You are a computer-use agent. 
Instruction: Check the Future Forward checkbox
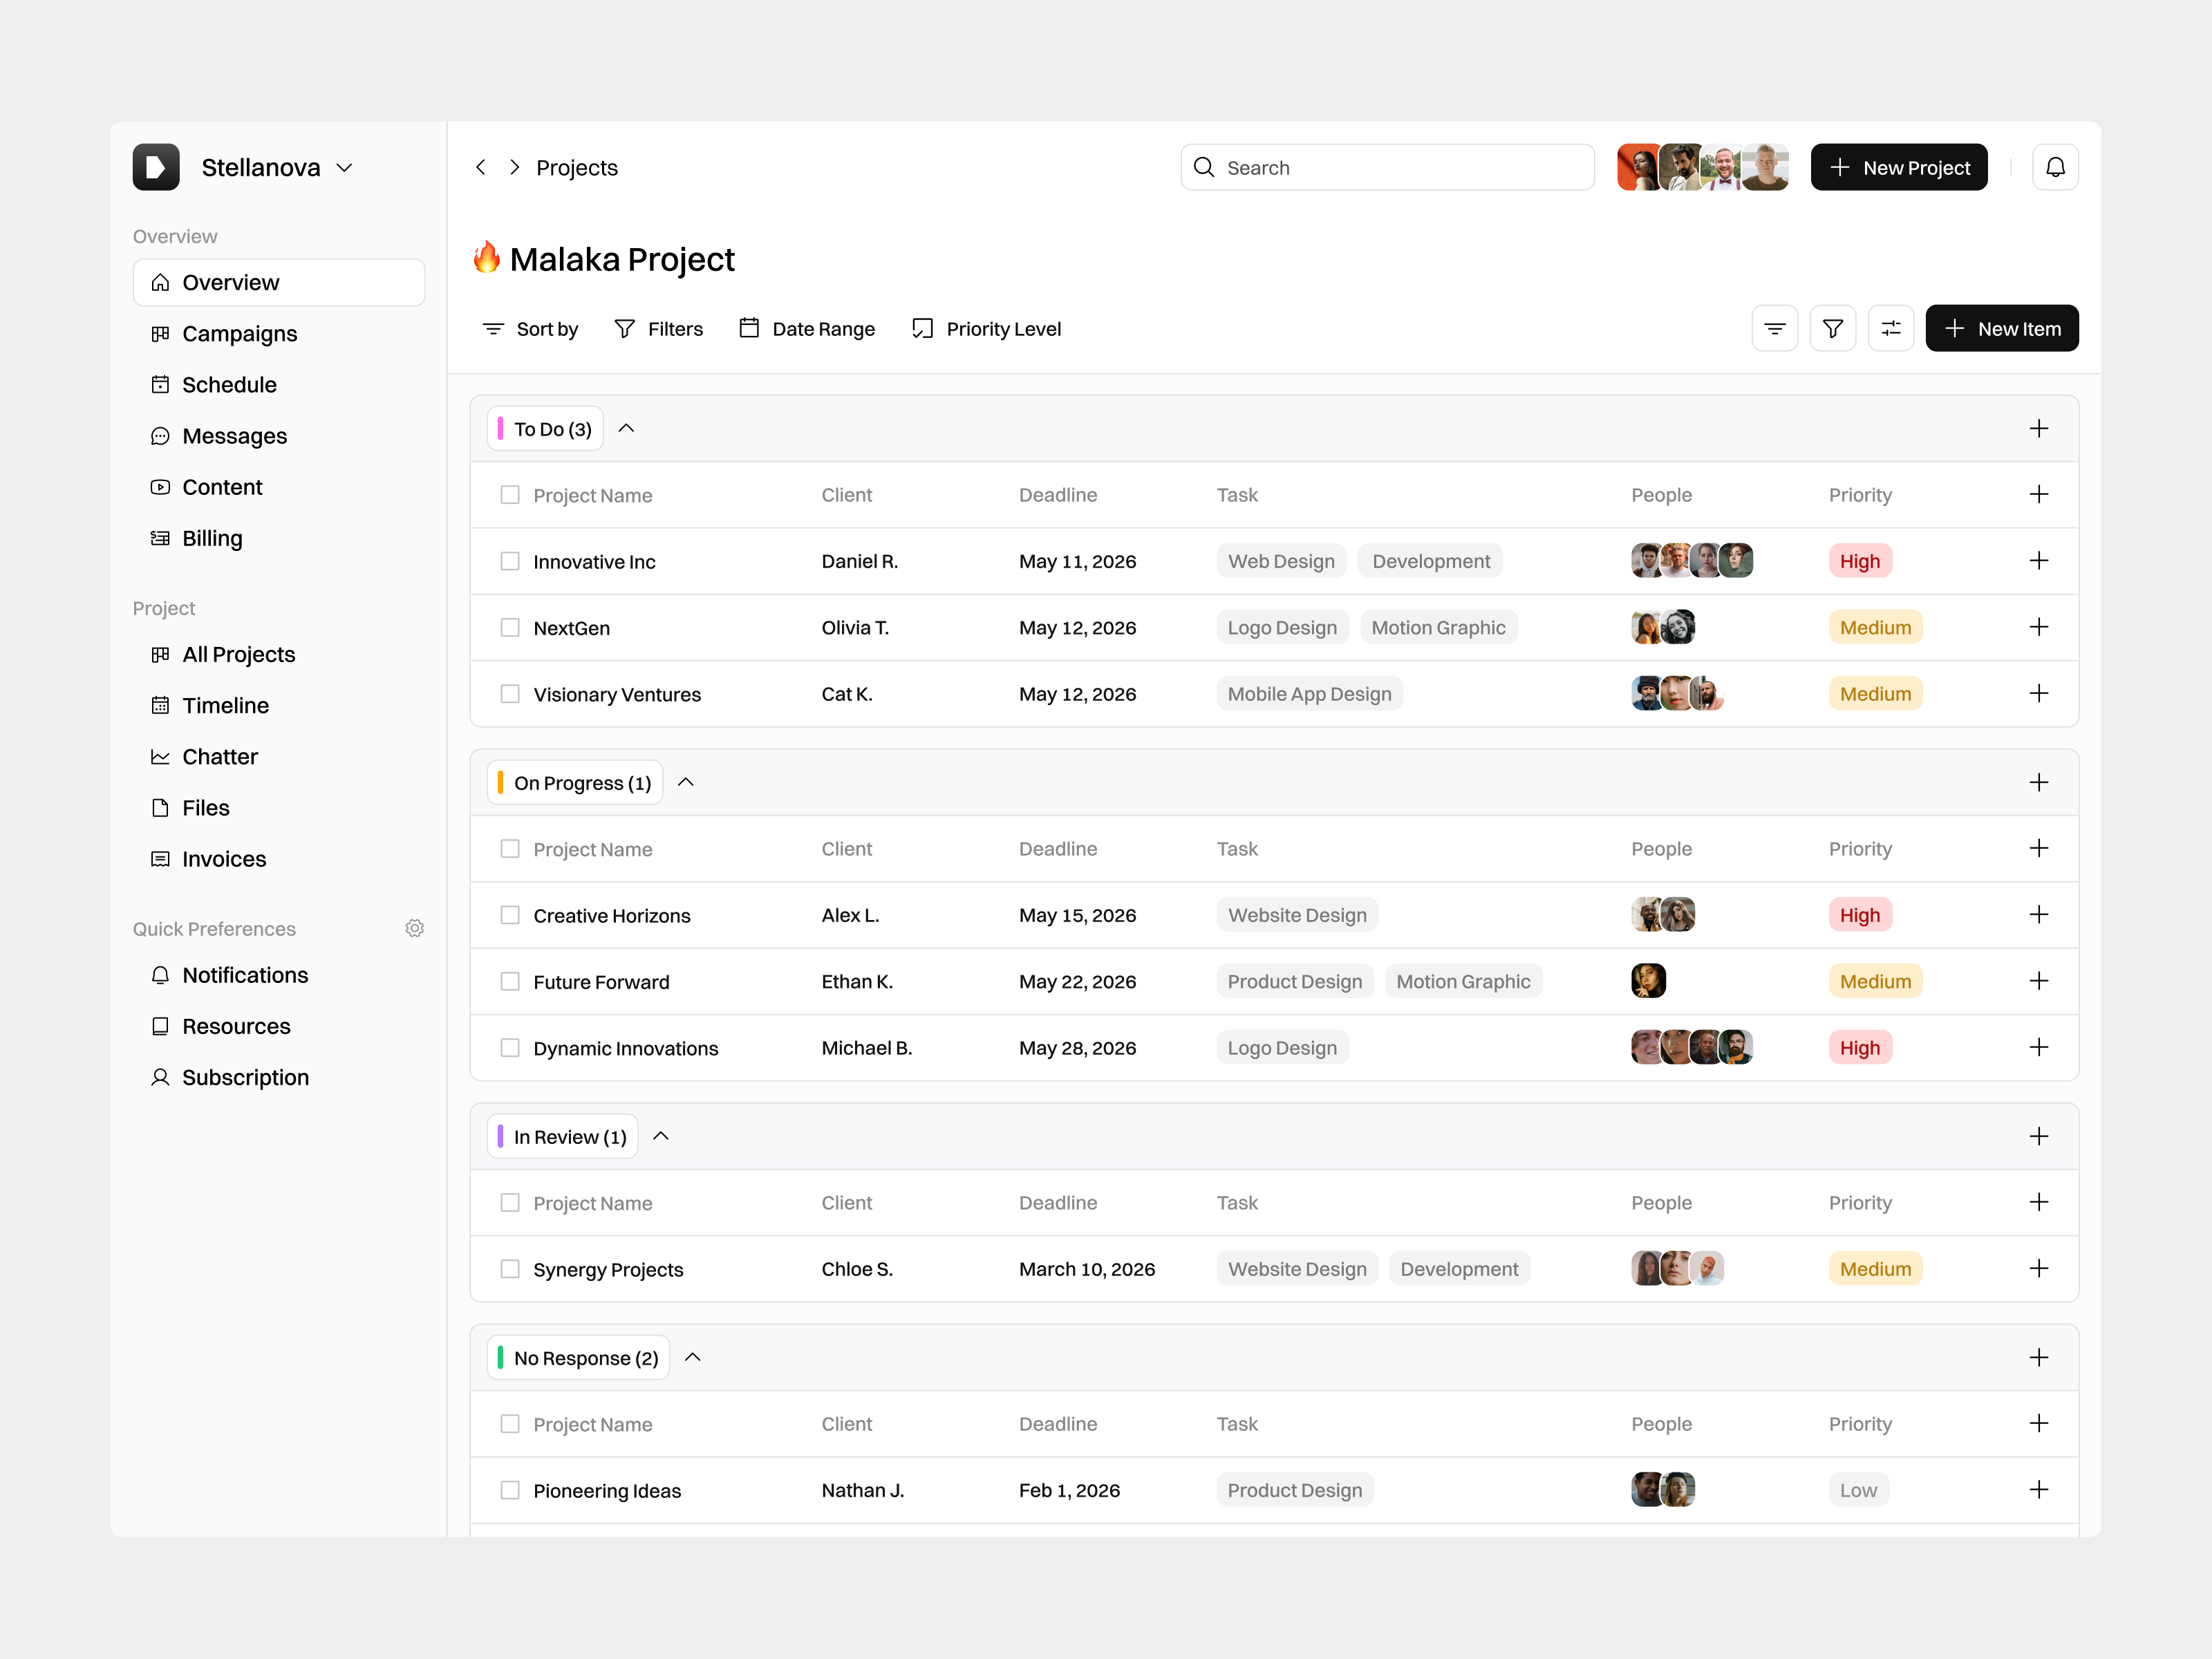pos(510,981)
